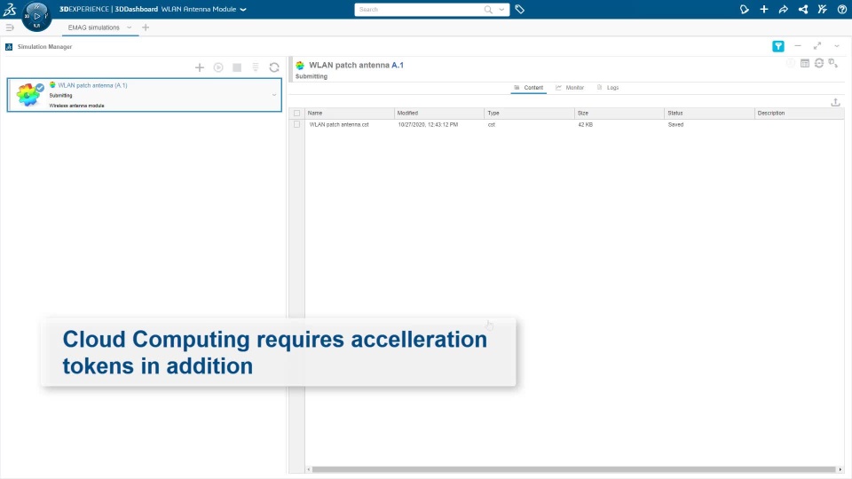Stop the simulation with the square icon
This screenshot has height=479, width=852.
tap(237, 67)
